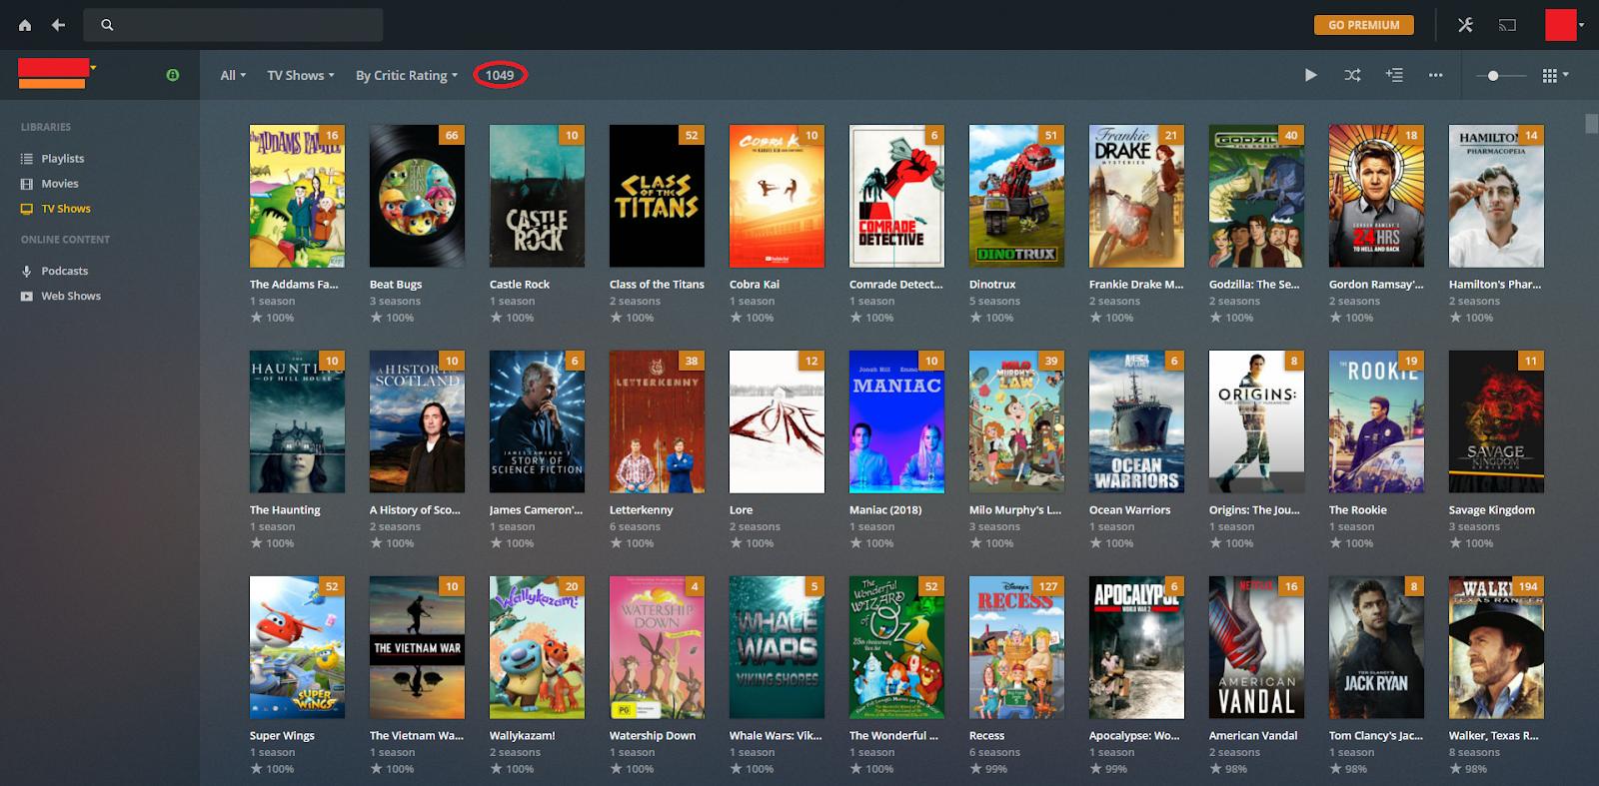The height and width of the screenshot is (786, 1599).
Task: Adjust the poster size slider
Action: (1493, 76)
